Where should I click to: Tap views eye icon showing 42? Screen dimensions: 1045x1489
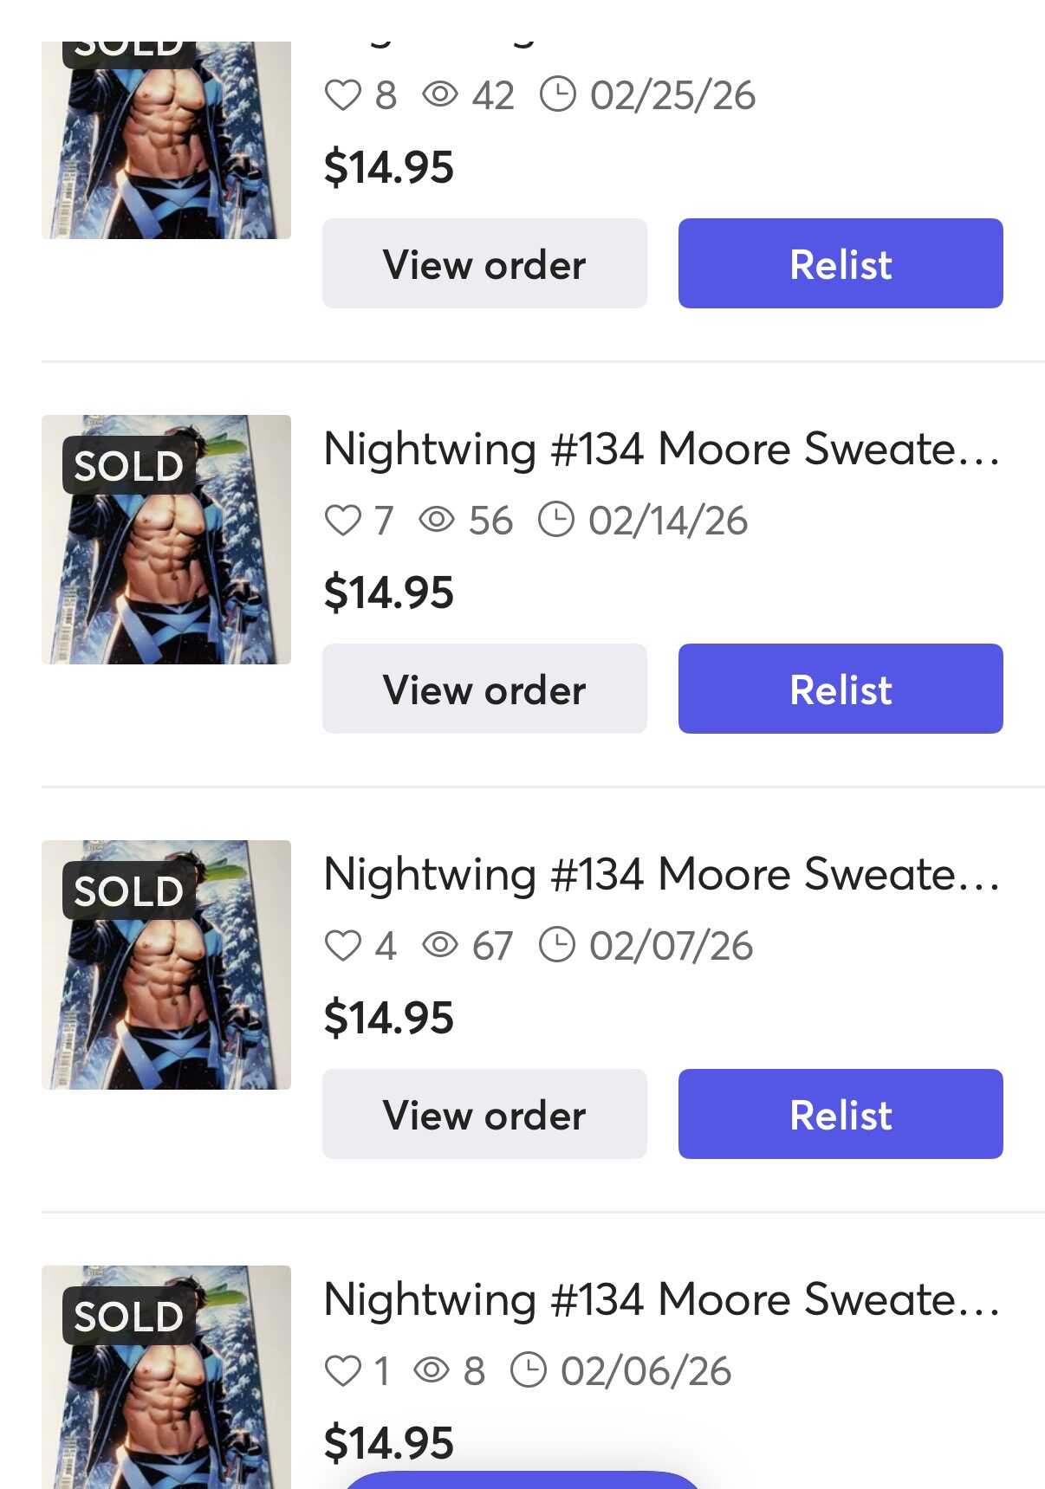(x=440, y=94)
